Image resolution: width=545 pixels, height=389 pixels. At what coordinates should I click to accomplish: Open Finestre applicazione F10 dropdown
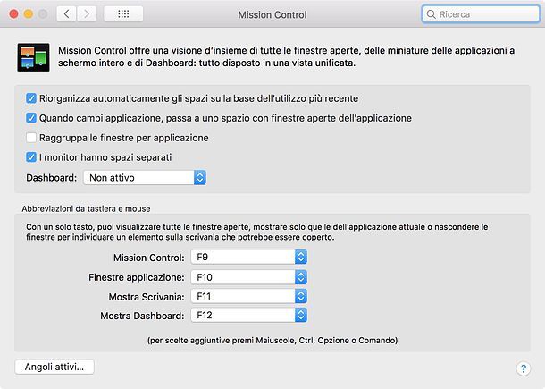[249, 277]
